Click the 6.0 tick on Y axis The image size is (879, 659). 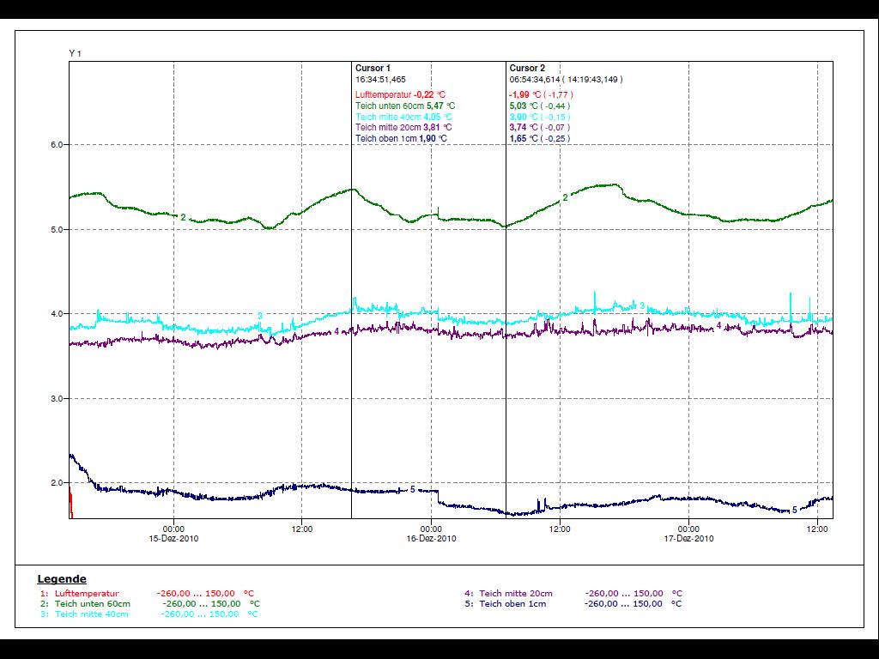tap(58, 145)
